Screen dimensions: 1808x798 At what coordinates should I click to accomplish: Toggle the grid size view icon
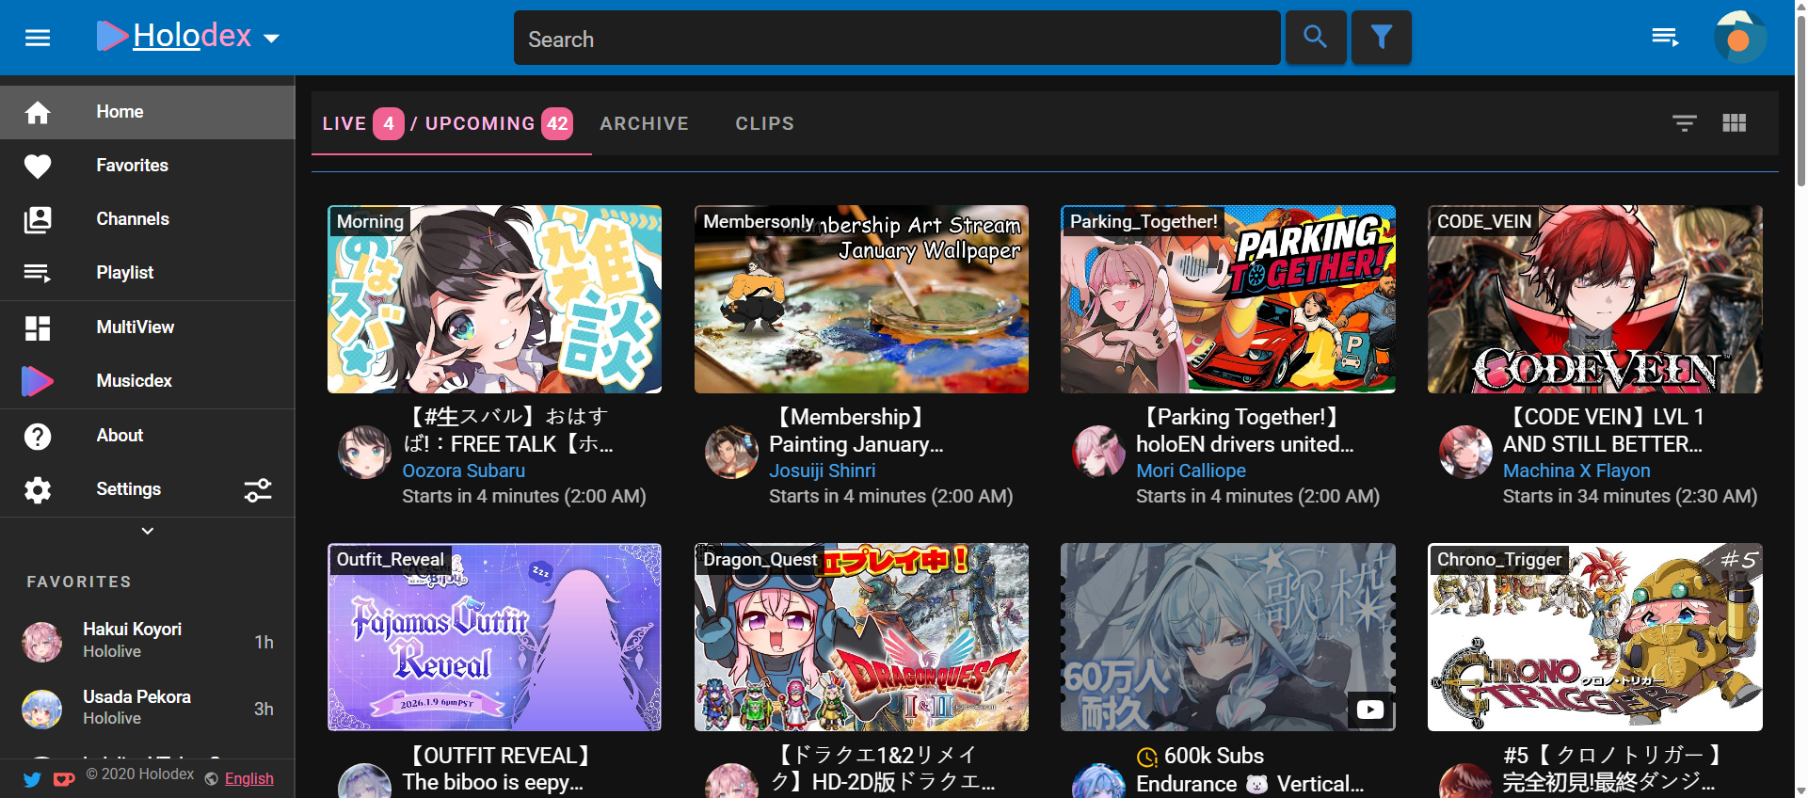[1735, 123]
